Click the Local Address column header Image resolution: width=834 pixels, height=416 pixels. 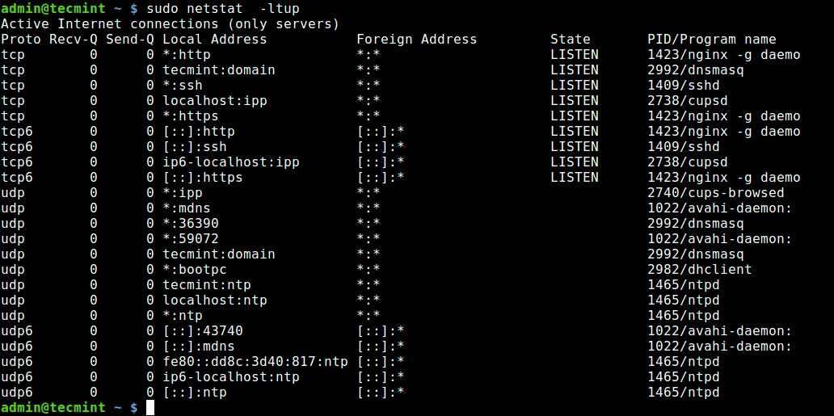pyautogui.click(x=214, y=40)
